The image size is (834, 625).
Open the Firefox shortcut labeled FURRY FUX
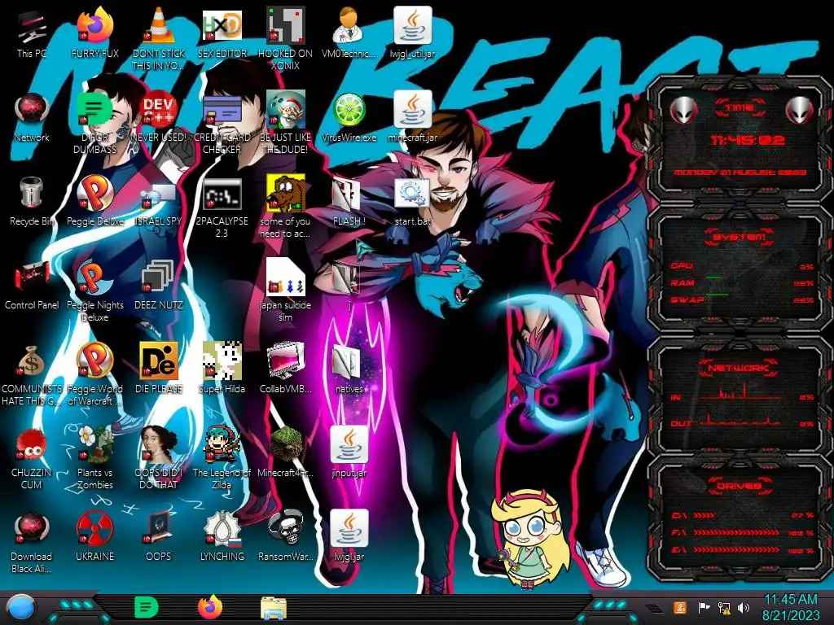(x=94, y=25)
